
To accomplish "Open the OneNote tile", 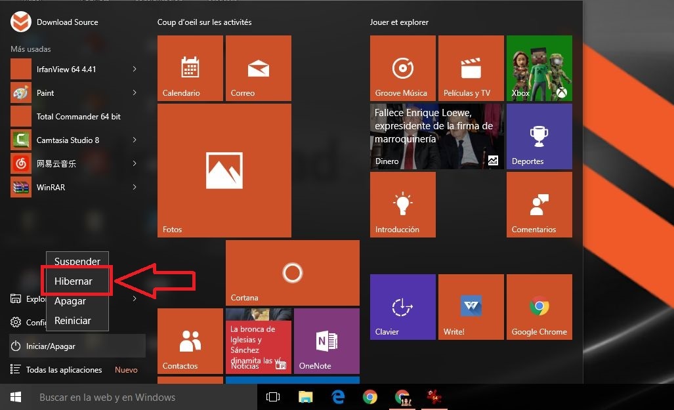I will (327, 341).
